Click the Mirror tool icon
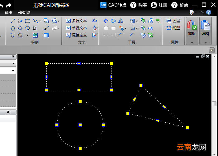Screen dimensions: 218x156 [121, 21]
